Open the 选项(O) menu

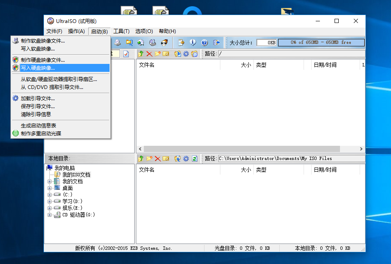point(144,31)
